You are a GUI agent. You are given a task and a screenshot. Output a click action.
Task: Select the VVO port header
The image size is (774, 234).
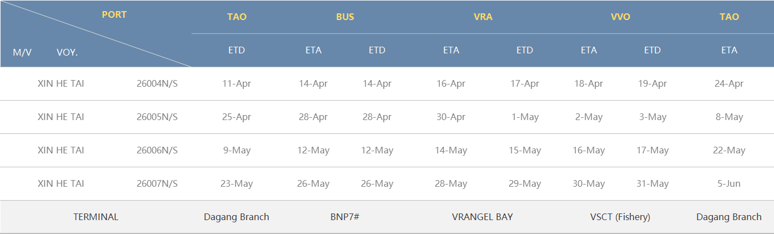click(x=620, y=17)
